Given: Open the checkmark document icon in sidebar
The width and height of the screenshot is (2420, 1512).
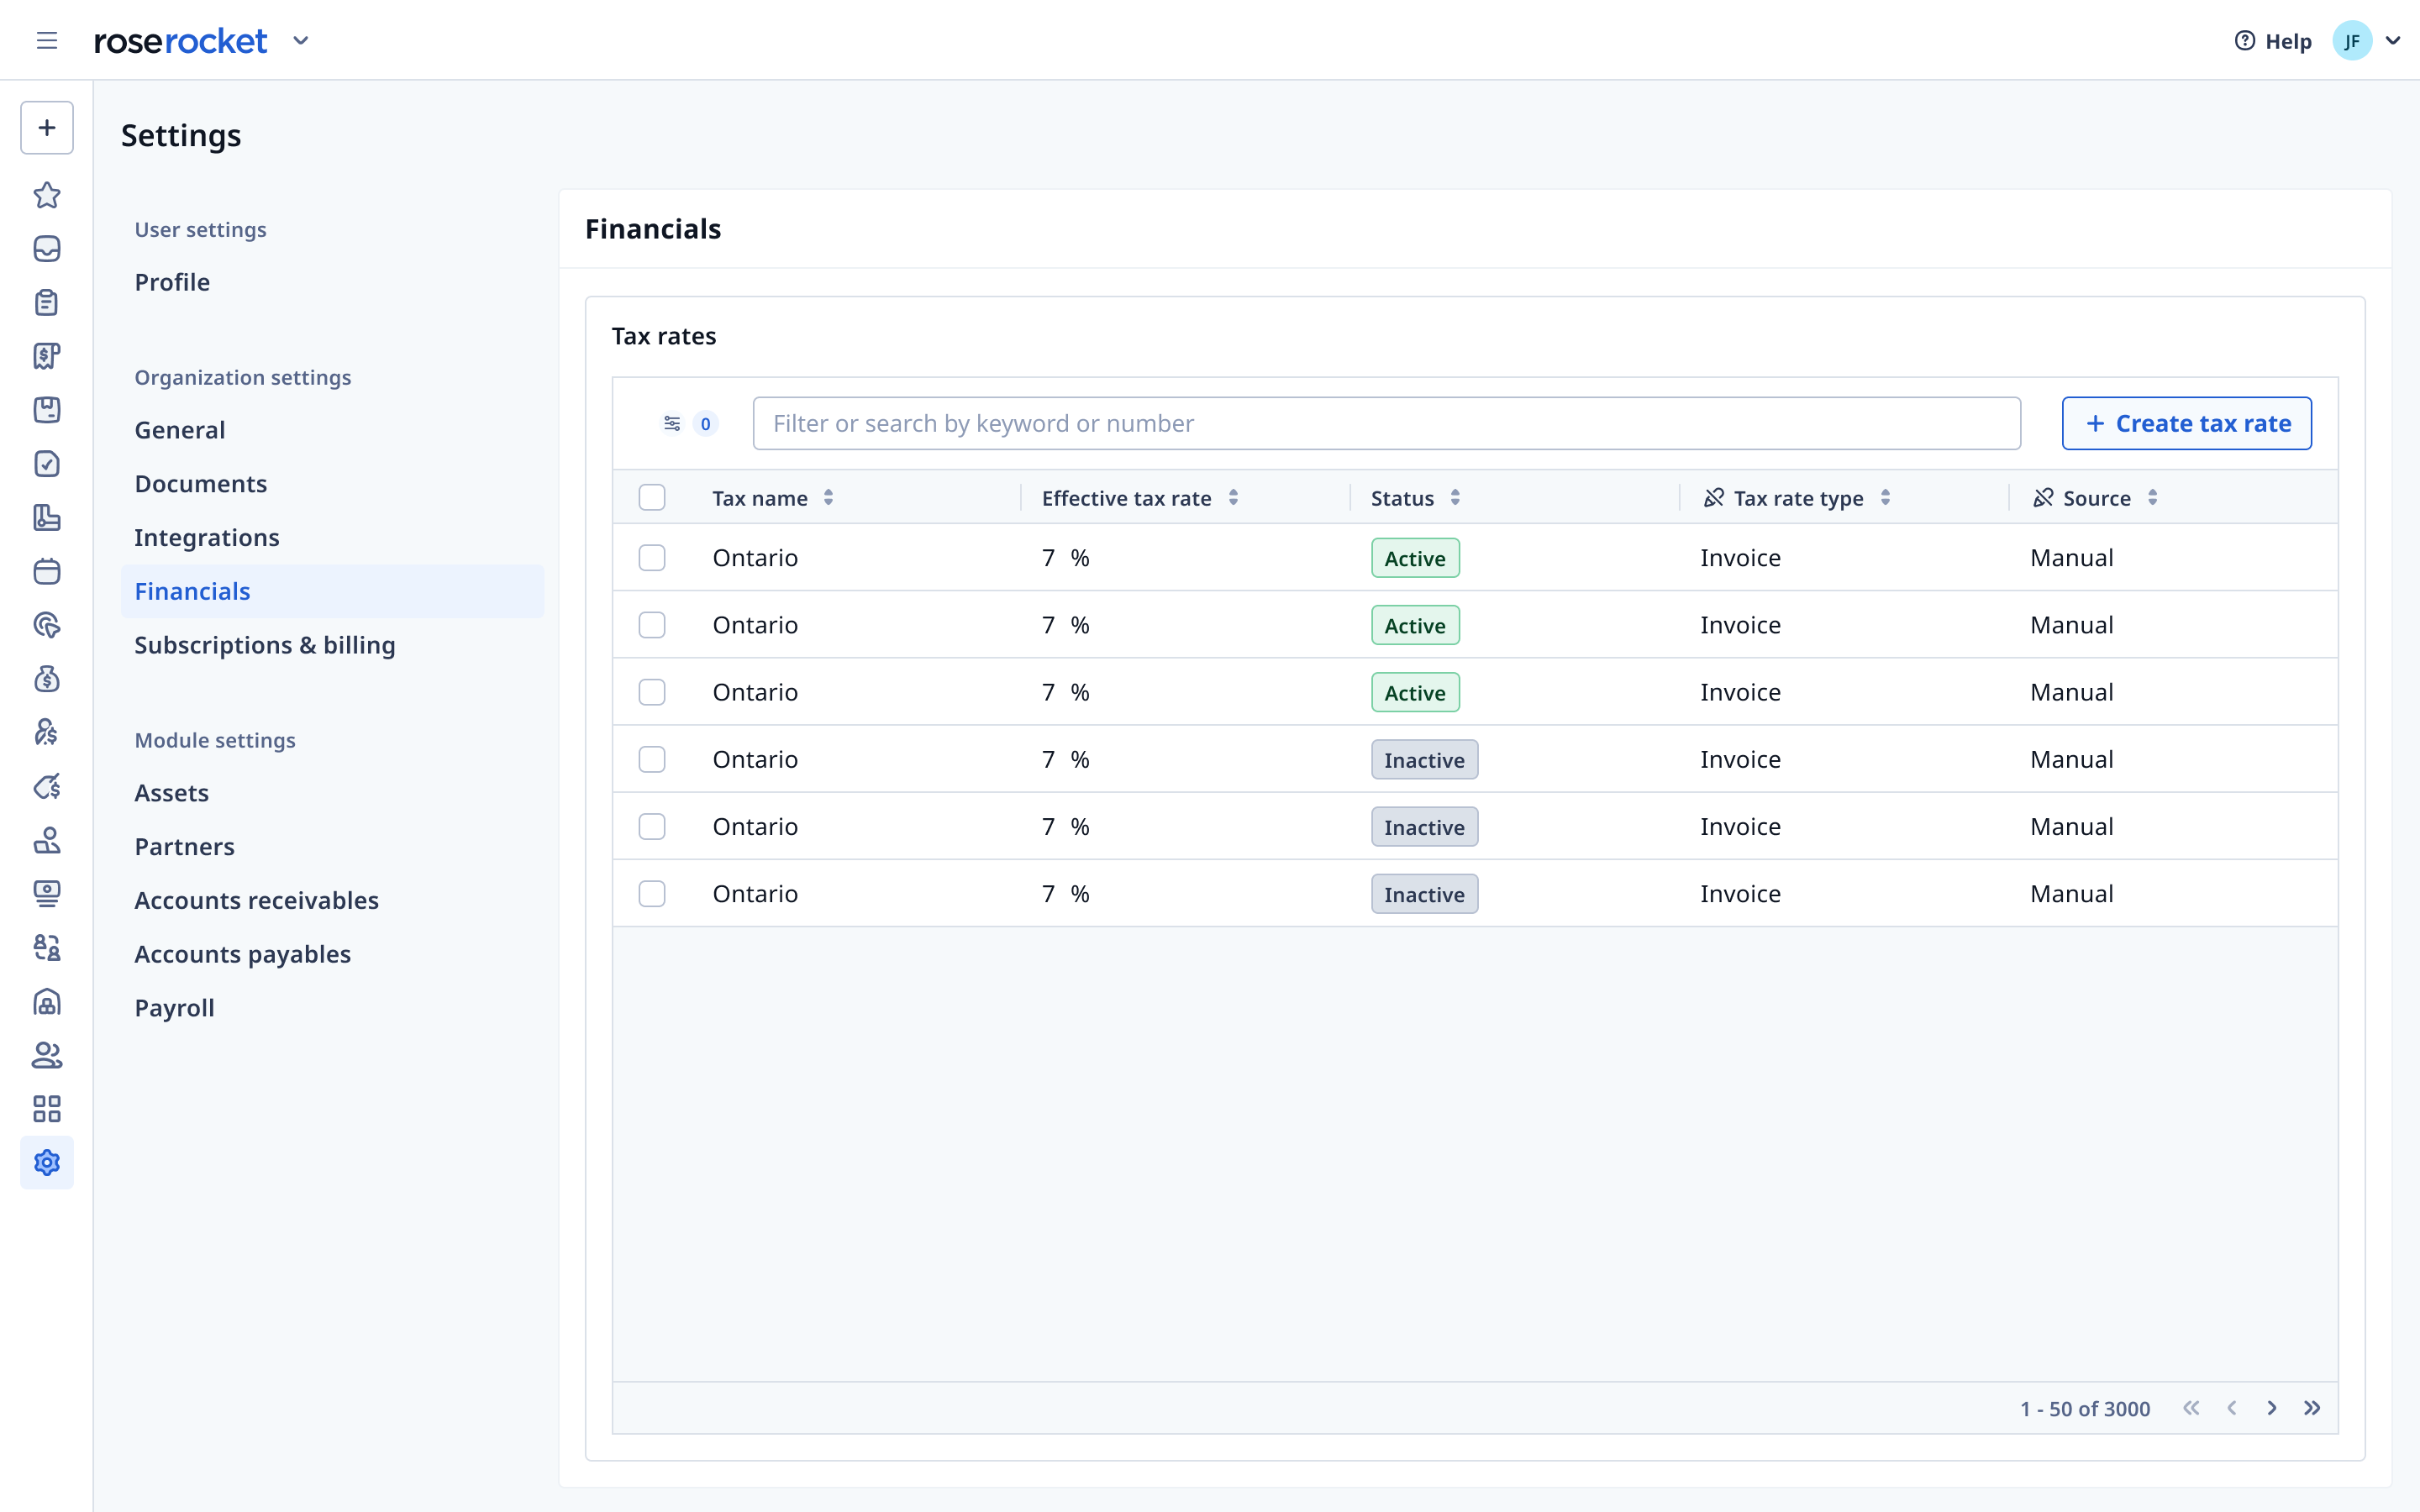Looking at the screenshot, I should tap(47, 464).
